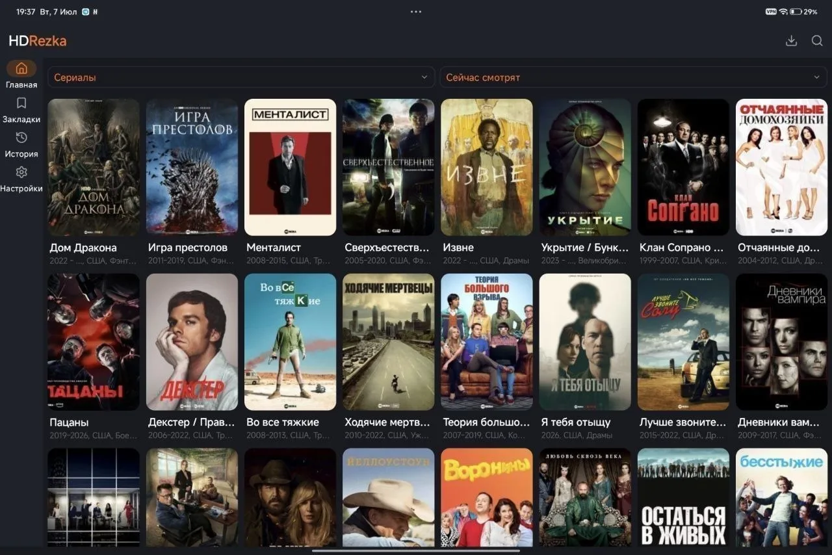Tap the HDRezka logo
This screenshot has height=555, width=832.
38,41
